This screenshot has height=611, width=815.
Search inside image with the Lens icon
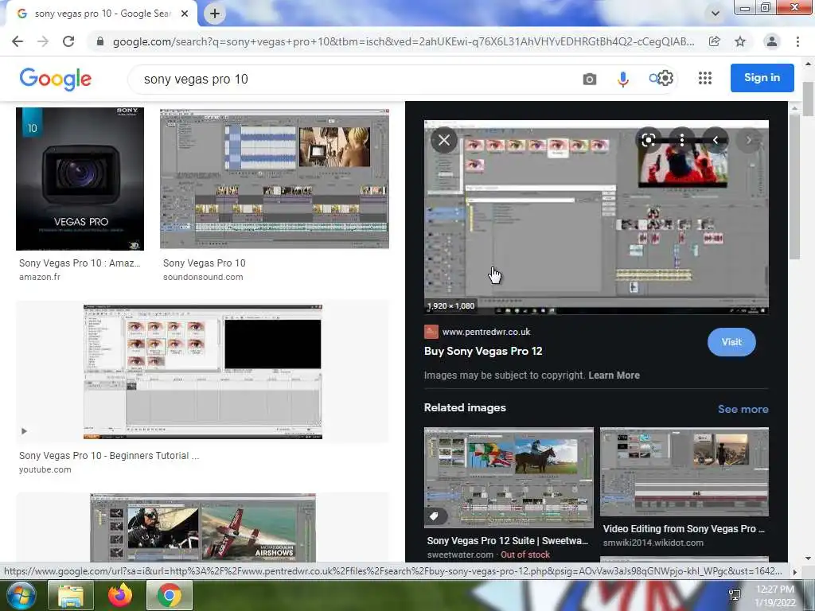pyautogui.click(x=648, y=140)
